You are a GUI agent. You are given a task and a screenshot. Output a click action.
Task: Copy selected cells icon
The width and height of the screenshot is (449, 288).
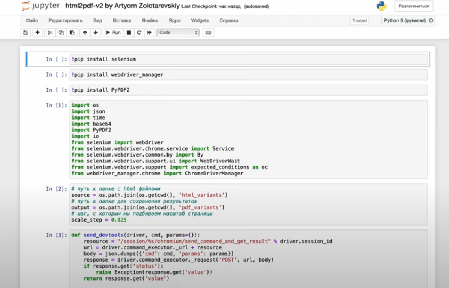(x=61, y=33)
